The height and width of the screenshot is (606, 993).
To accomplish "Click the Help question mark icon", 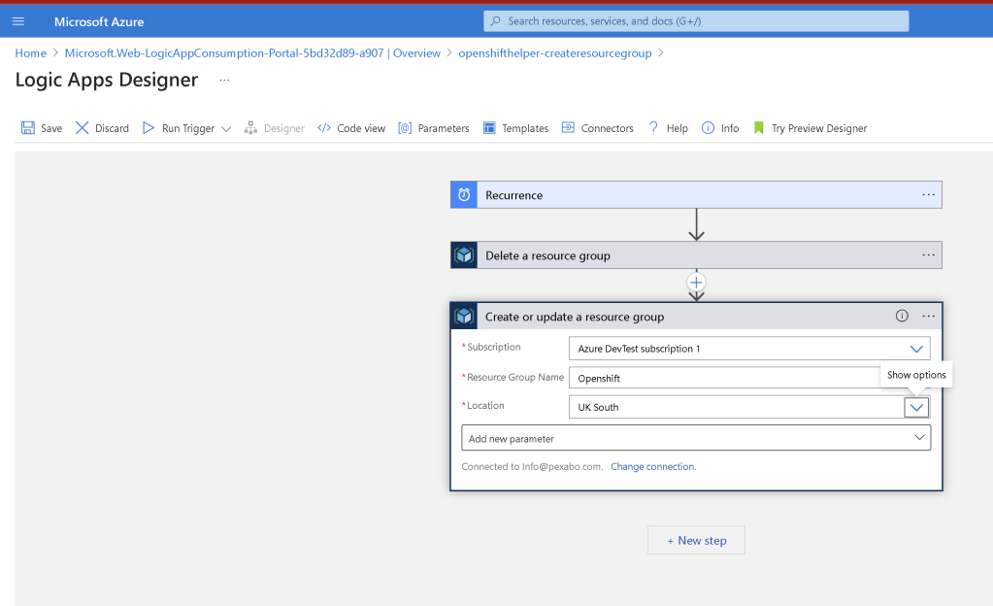I will tap(653, 128).
